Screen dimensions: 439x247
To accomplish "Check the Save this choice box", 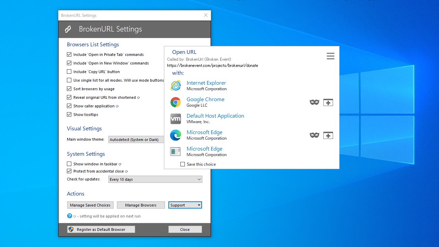I will [x=183, y=164].
